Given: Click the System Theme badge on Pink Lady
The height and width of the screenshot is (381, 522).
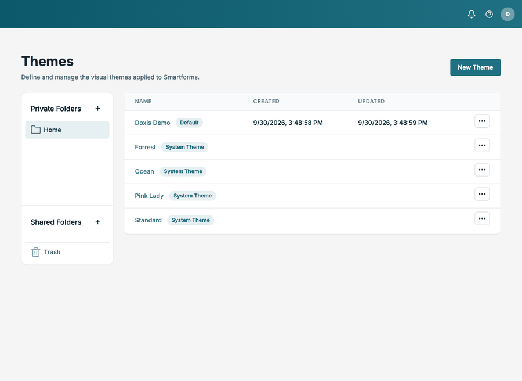Looking at the screenshot, I should coord(193,196).
